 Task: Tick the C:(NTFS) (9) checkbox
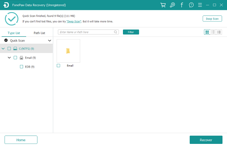9,49
